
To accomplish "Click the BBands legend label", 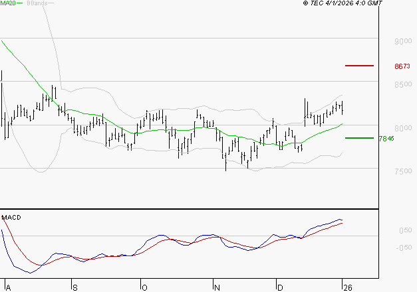I will (37, 3).
